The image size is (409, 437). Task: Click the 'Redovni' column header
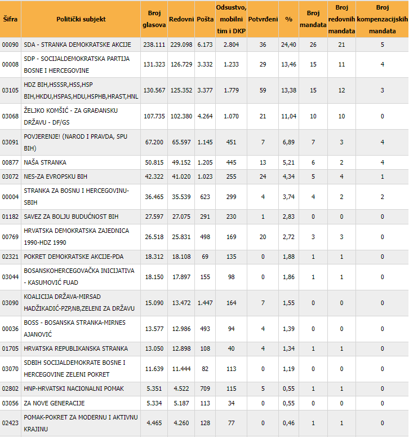coord(181,19)
